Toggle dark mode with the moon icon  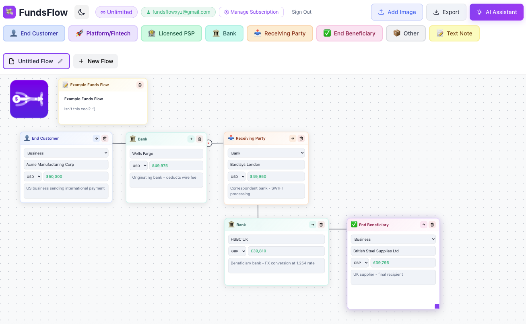click(x=81, y=12)
